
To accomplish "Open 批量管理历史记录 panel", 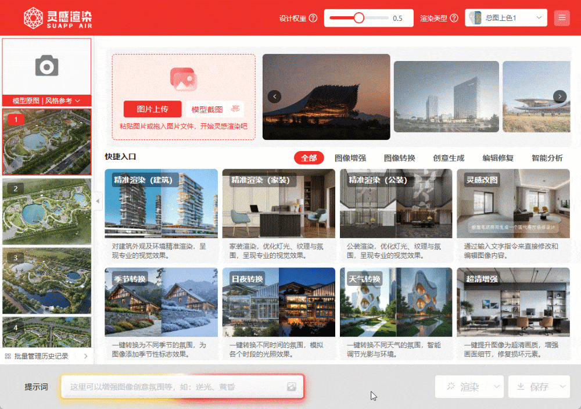I will (x=46, y=356).
